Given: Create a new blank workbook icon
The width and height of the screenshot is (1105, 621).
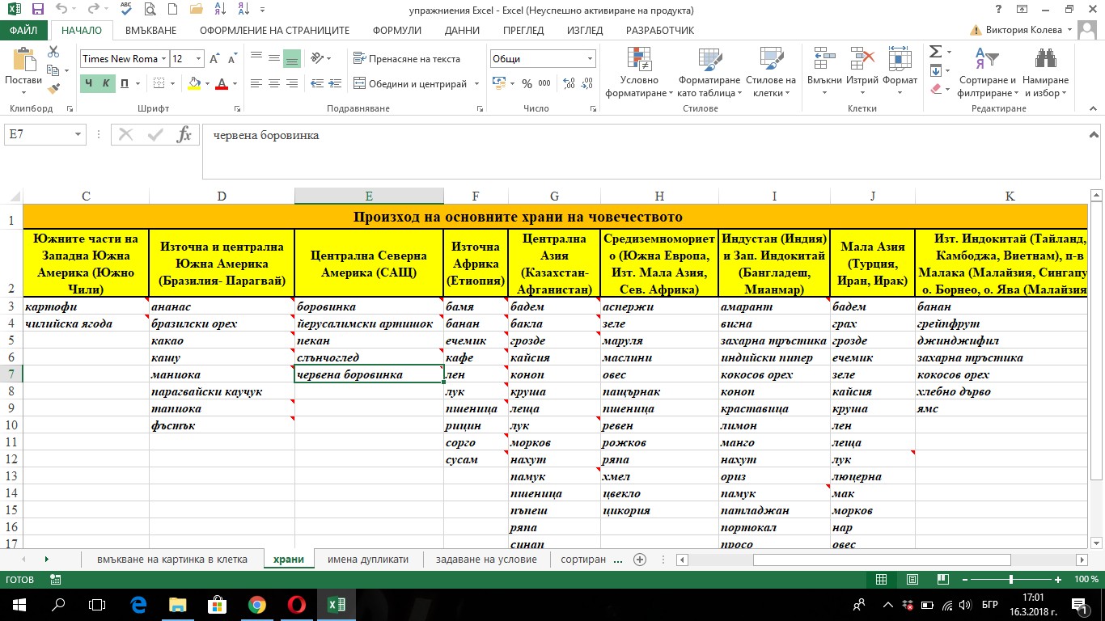Looking at the screenshot, I should pyautogui.click(x=174, y=11).
